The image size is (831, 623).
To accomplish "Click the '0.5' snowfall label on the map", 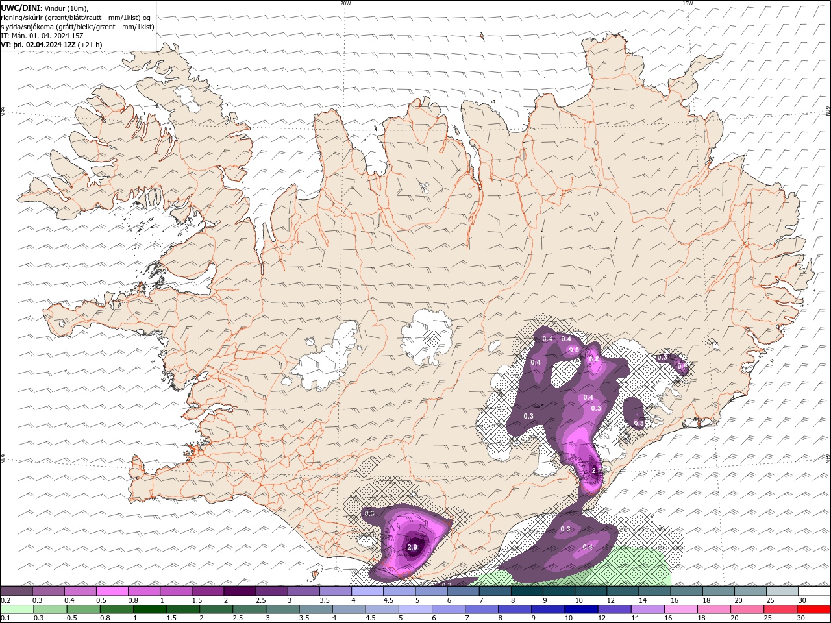I will tap(574, 350).
